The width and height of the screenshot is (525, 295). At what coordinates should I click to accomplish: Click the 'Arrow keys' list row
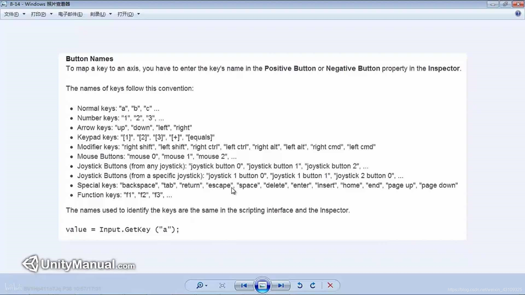(x=135, y=128)
